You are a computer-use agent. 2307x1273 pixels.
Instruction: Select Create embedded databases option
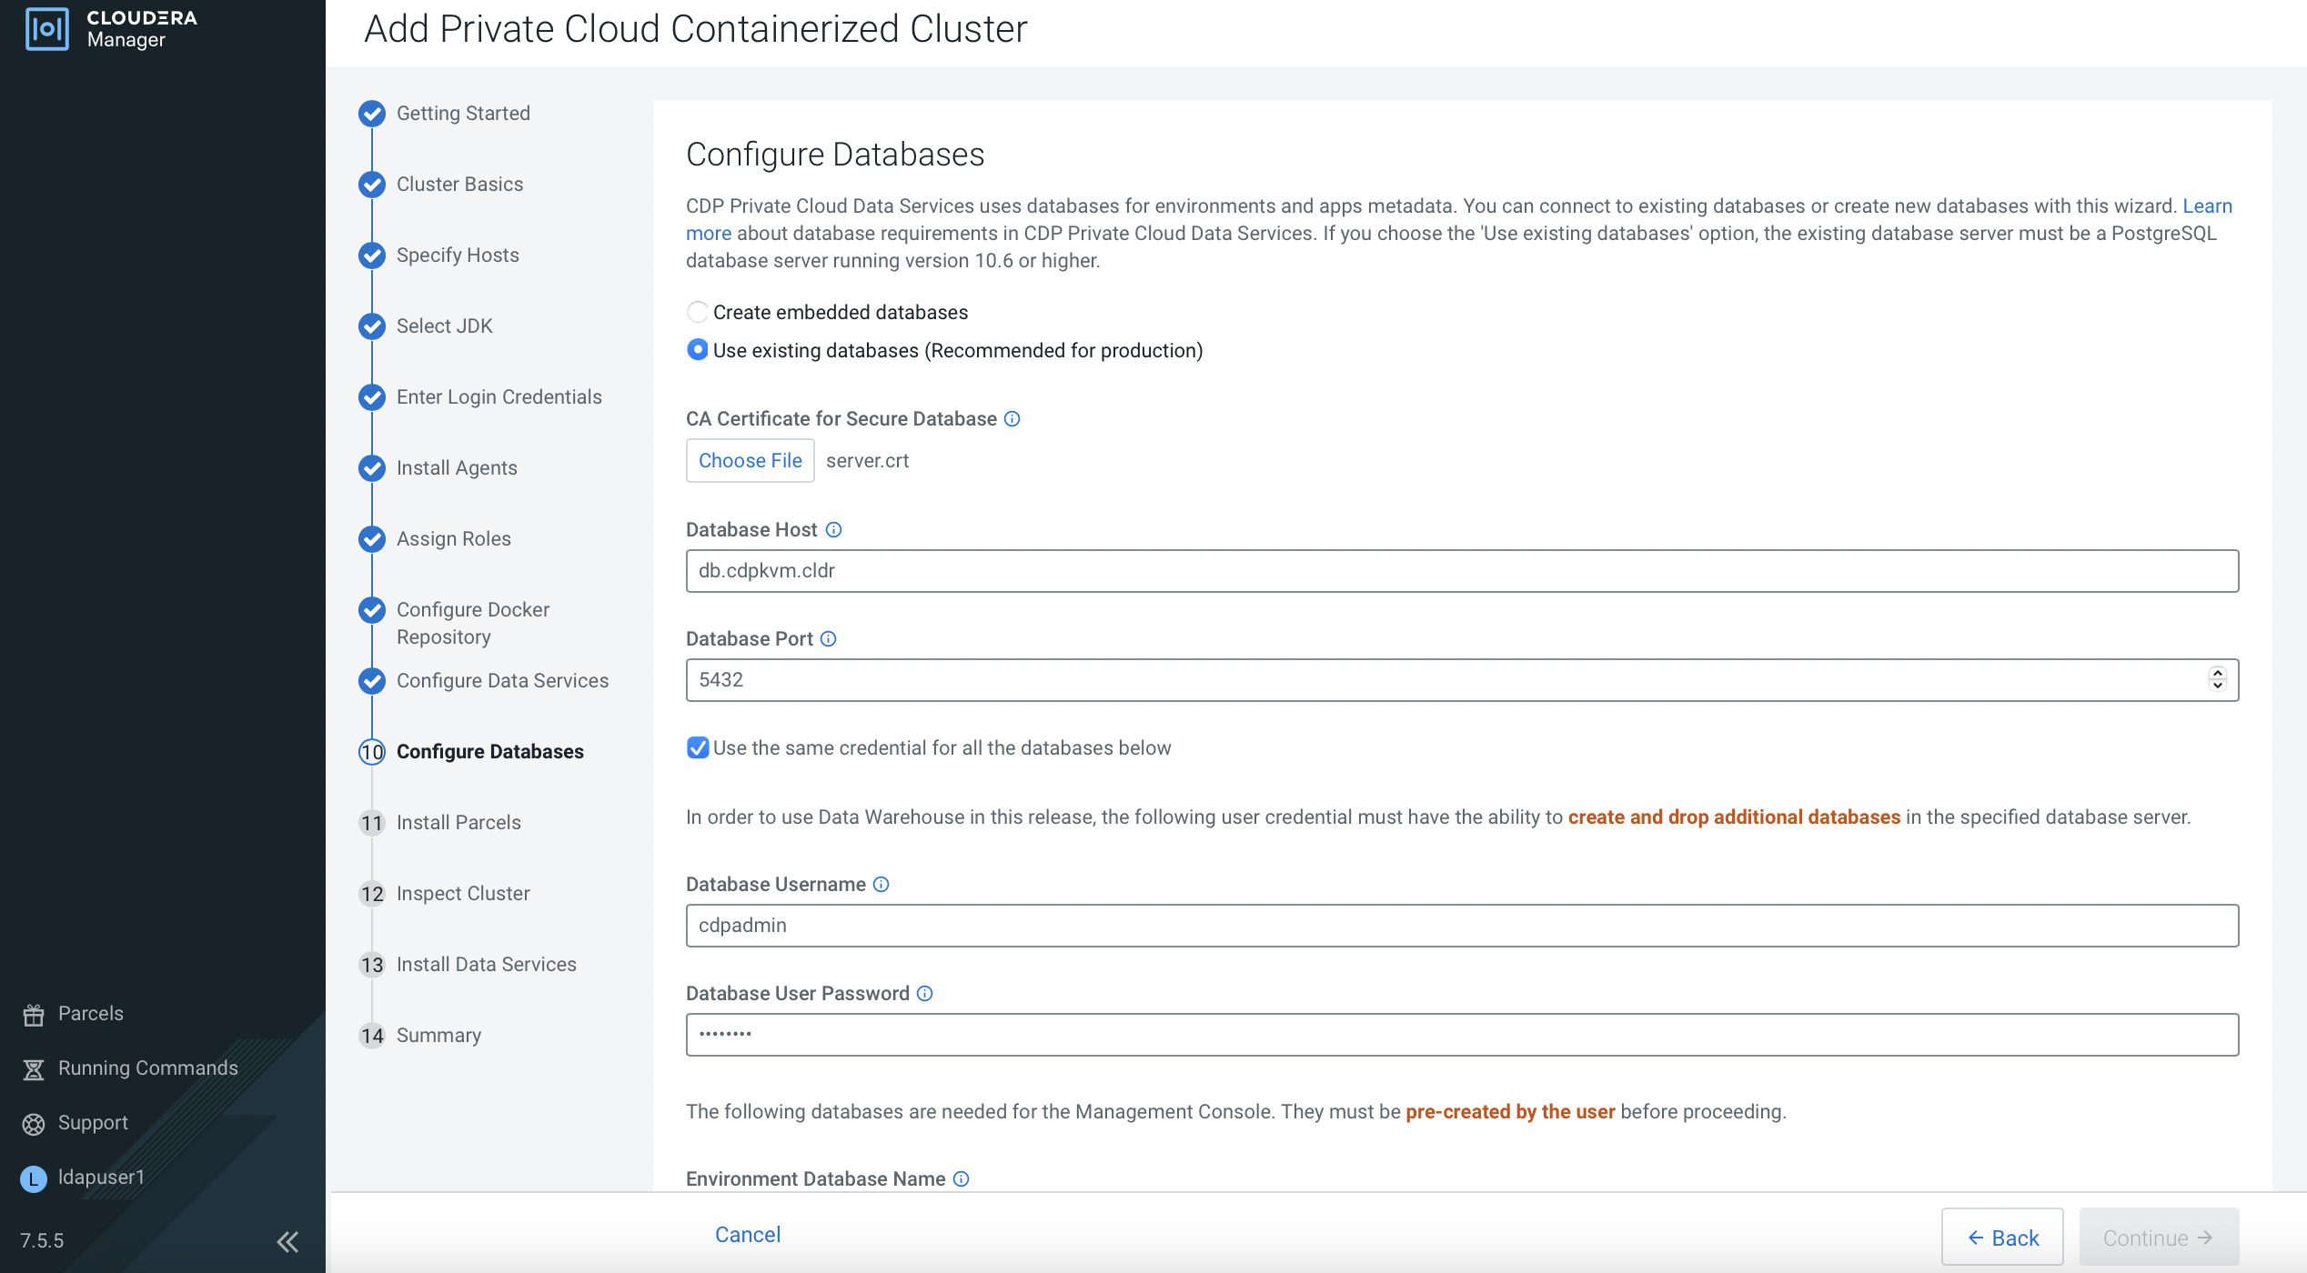coord(697,313)
